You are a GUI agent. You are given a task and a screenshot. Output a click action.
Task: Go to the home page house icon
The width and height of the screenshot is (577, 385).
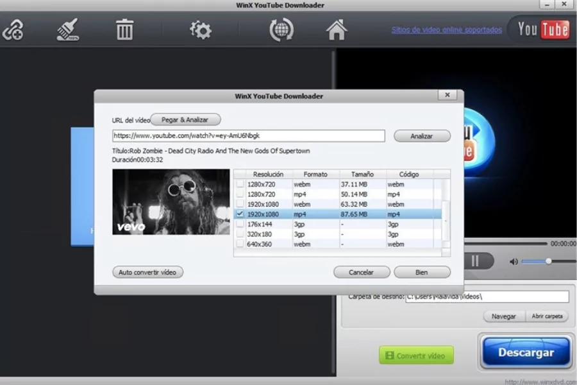pyautogui.click(x=337, y=30)
